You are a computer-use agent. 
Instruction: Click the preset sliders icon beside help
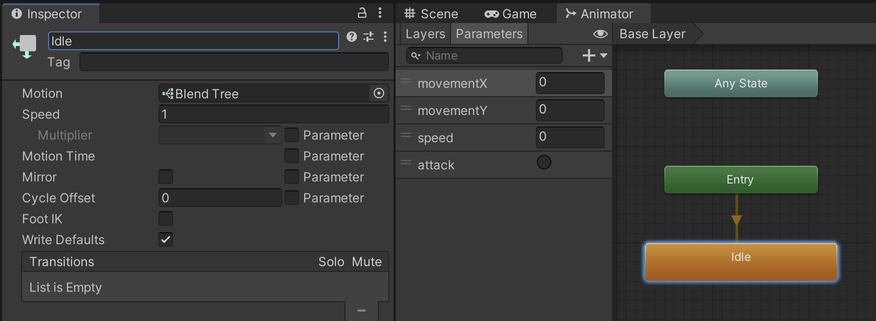368,37
